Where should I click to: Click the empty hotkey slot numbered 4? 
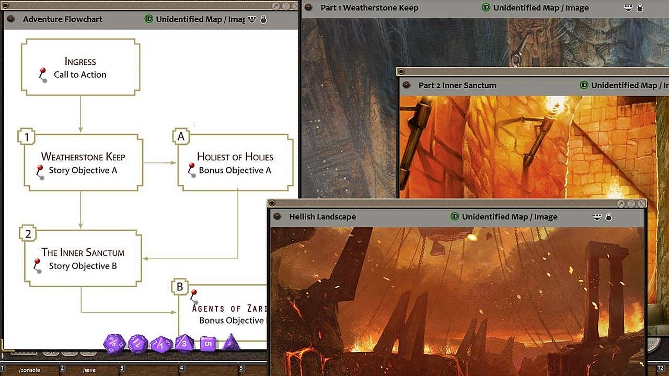click(209, 370)
